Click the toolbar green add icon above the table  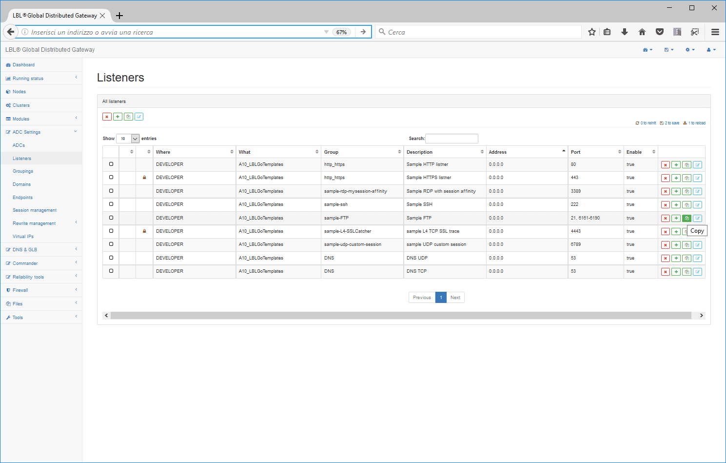tap(118, 117)
